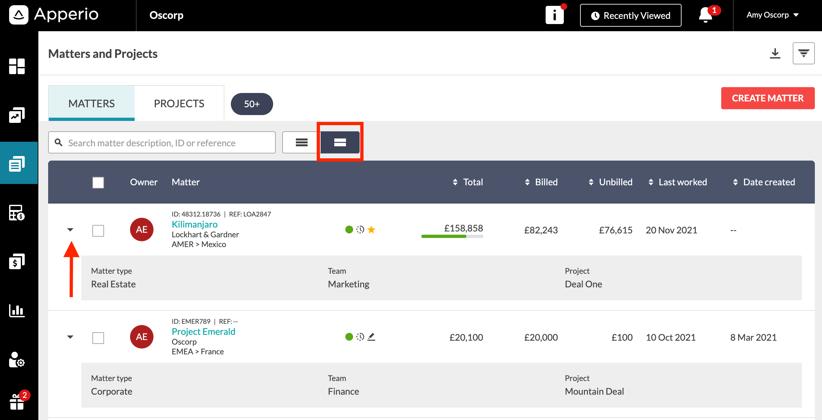Open the invoices dollar document sidebar icon
Viewport: 822px width, 420px height.
[17, 261]
